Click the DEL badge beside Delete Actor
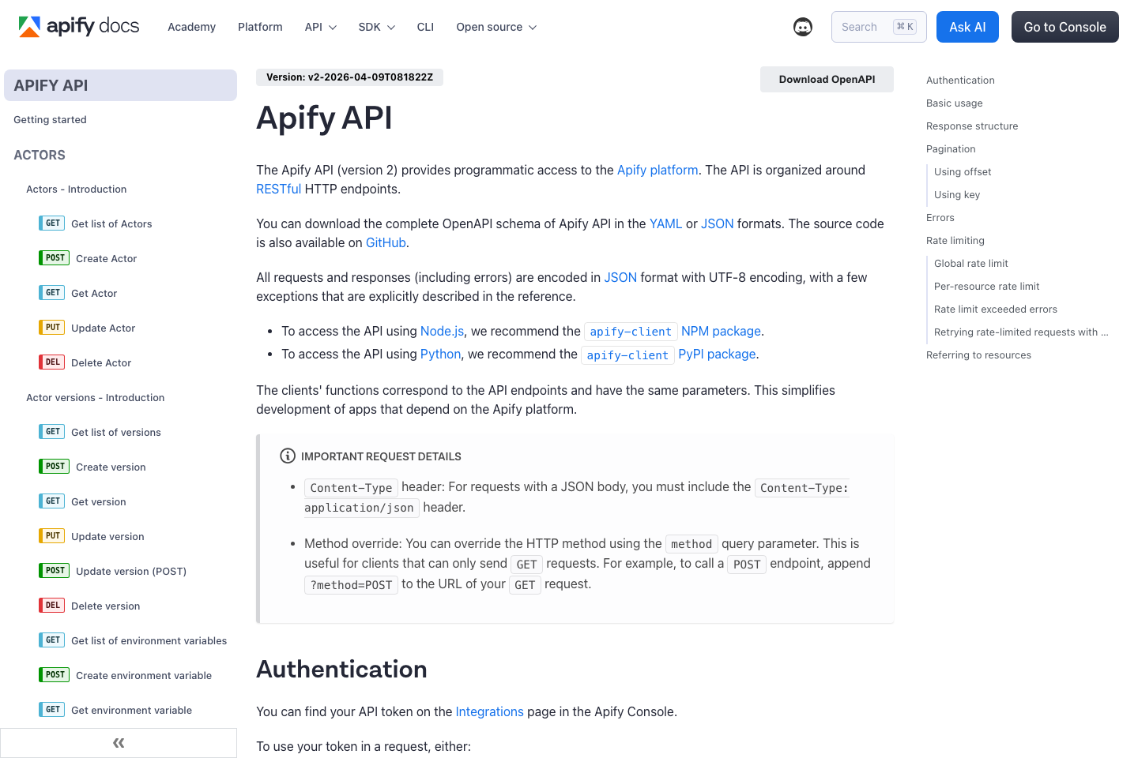This screenshot has height=758, width=1138. coord(51,362)
